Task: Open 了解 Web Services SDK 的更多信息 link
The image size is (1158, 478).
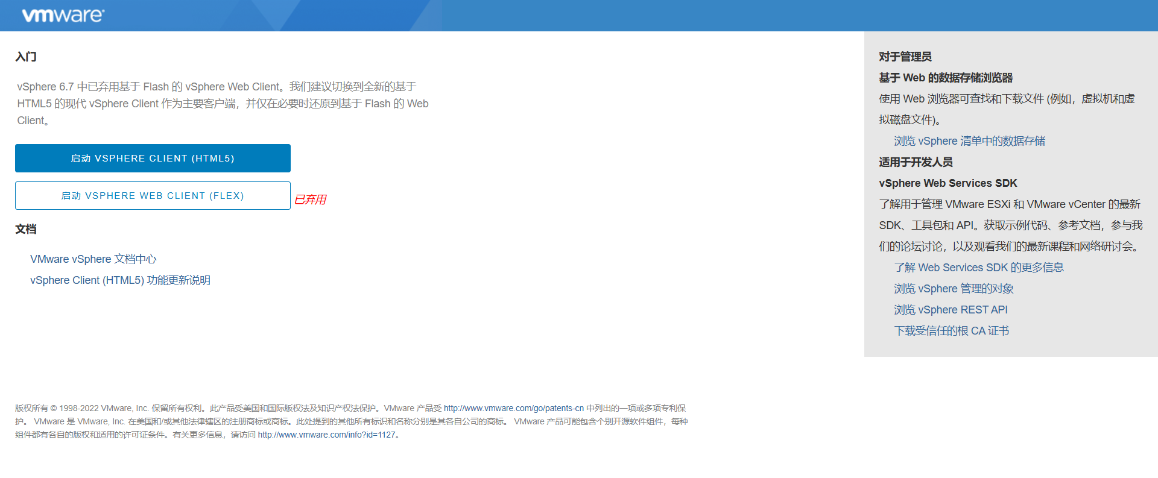Action: pyautogui.click(x=978, y=268)
